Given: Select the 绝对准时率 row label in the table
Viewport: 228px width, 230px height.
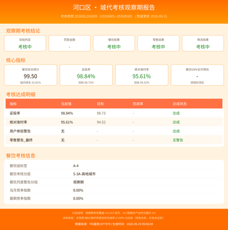Looking at the screenshot, I should coord(18,122).
